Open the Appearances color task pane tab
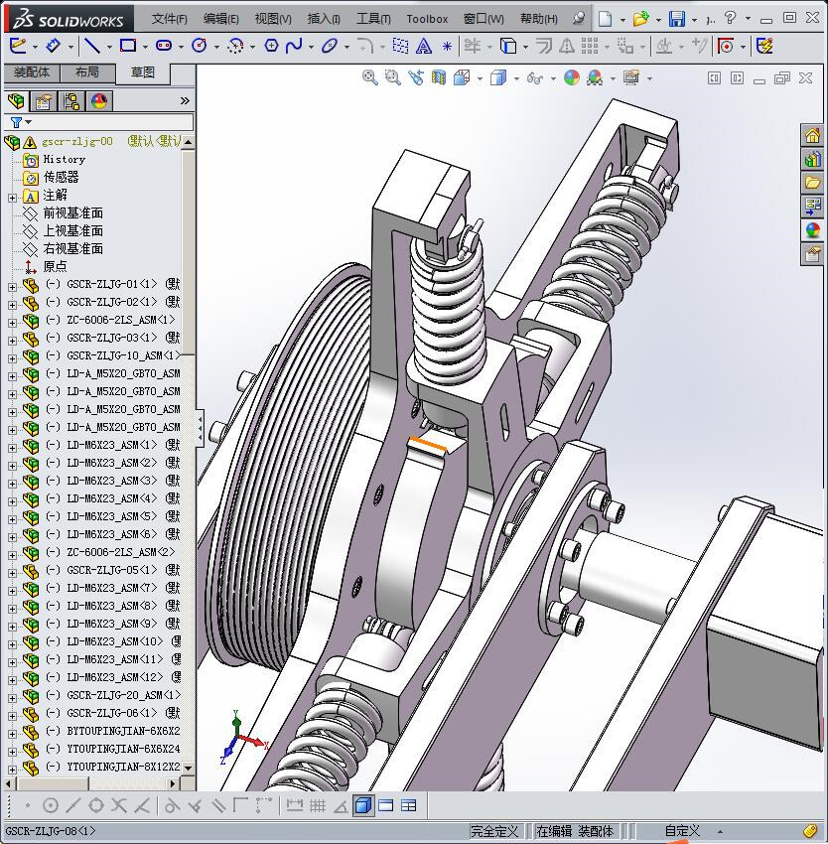Image resolution: width=828 pixels, height=844 pixels. click(x=813, y=229)
